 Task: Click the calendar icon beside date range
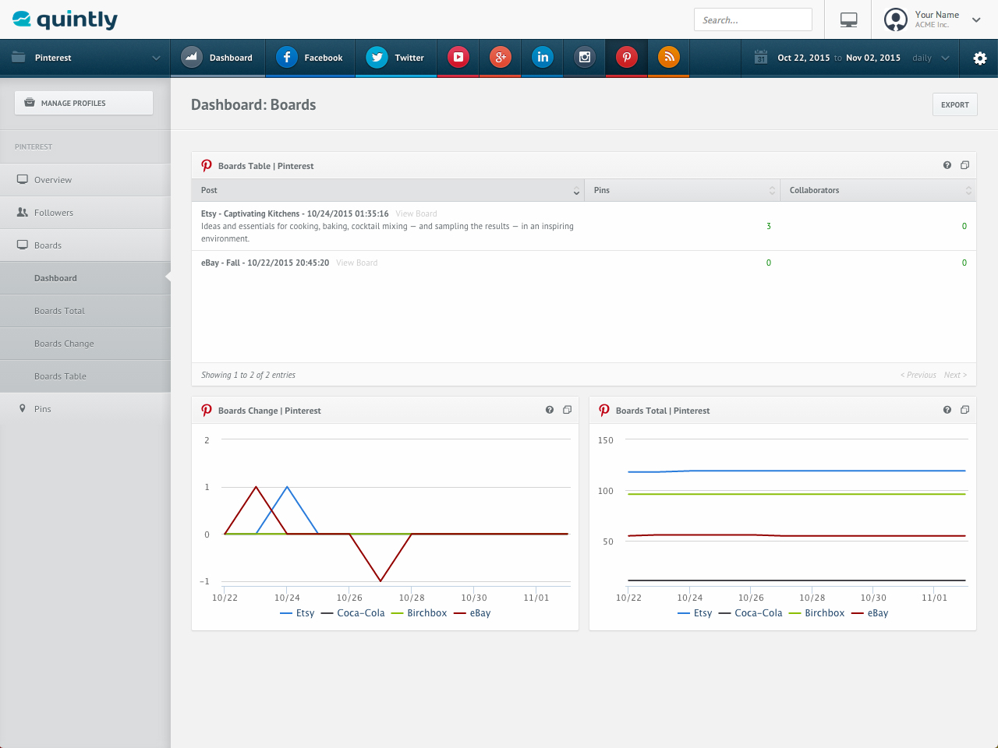761,58
